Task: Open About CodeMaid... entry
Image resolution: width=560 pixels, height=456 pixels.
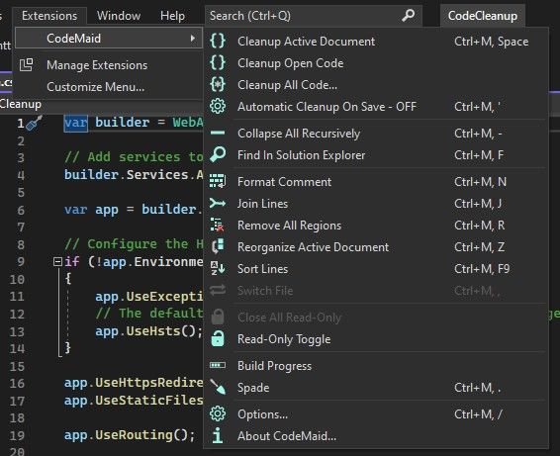Action: (376, 436)
